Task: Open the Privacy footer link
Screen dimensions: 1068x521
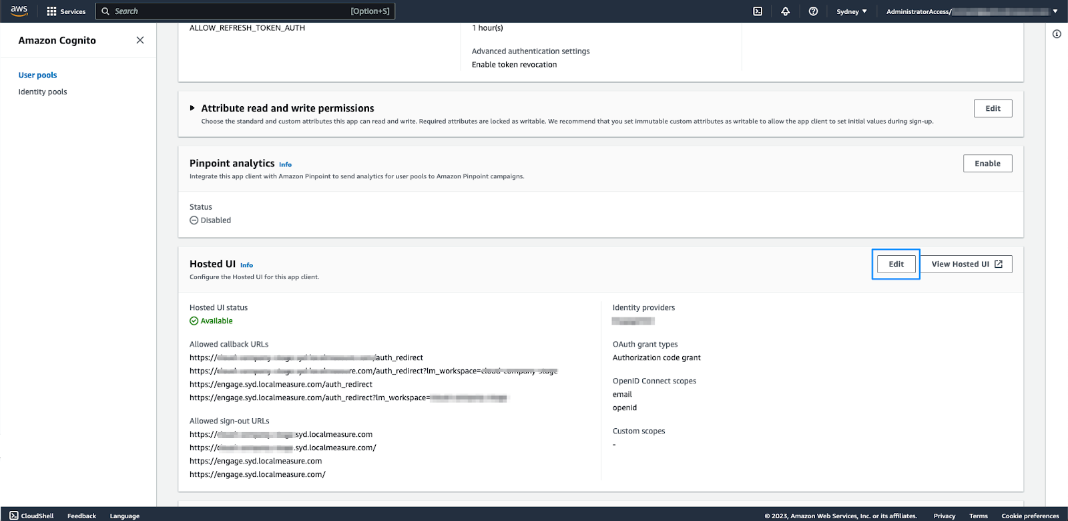Action: (945, 516)
